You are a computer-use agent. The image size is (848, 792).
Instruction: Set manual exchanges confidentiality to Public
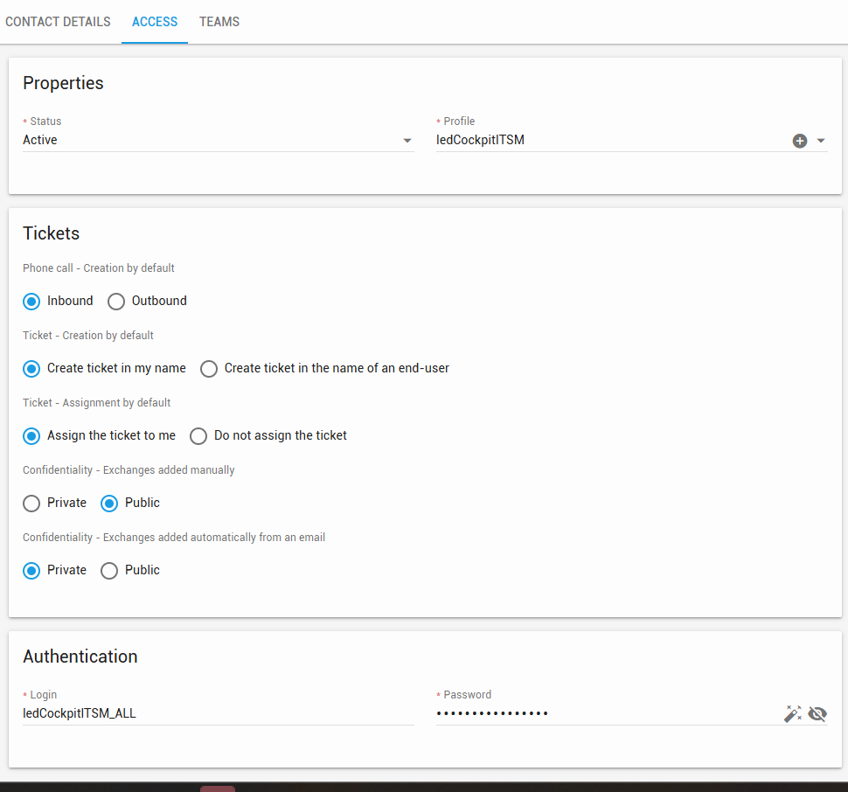[x=109, y=504]
